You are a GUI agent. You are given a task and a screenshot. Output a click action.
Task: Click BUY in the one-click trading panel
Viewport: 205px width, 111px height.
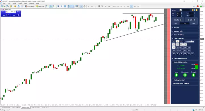point(18,12)
